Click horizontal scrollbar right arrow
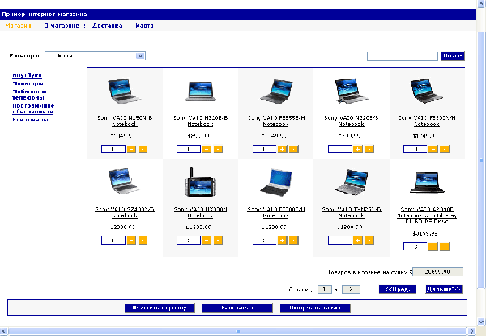The image size is (486, 336). pyautogui.click(x=471, y=331)
